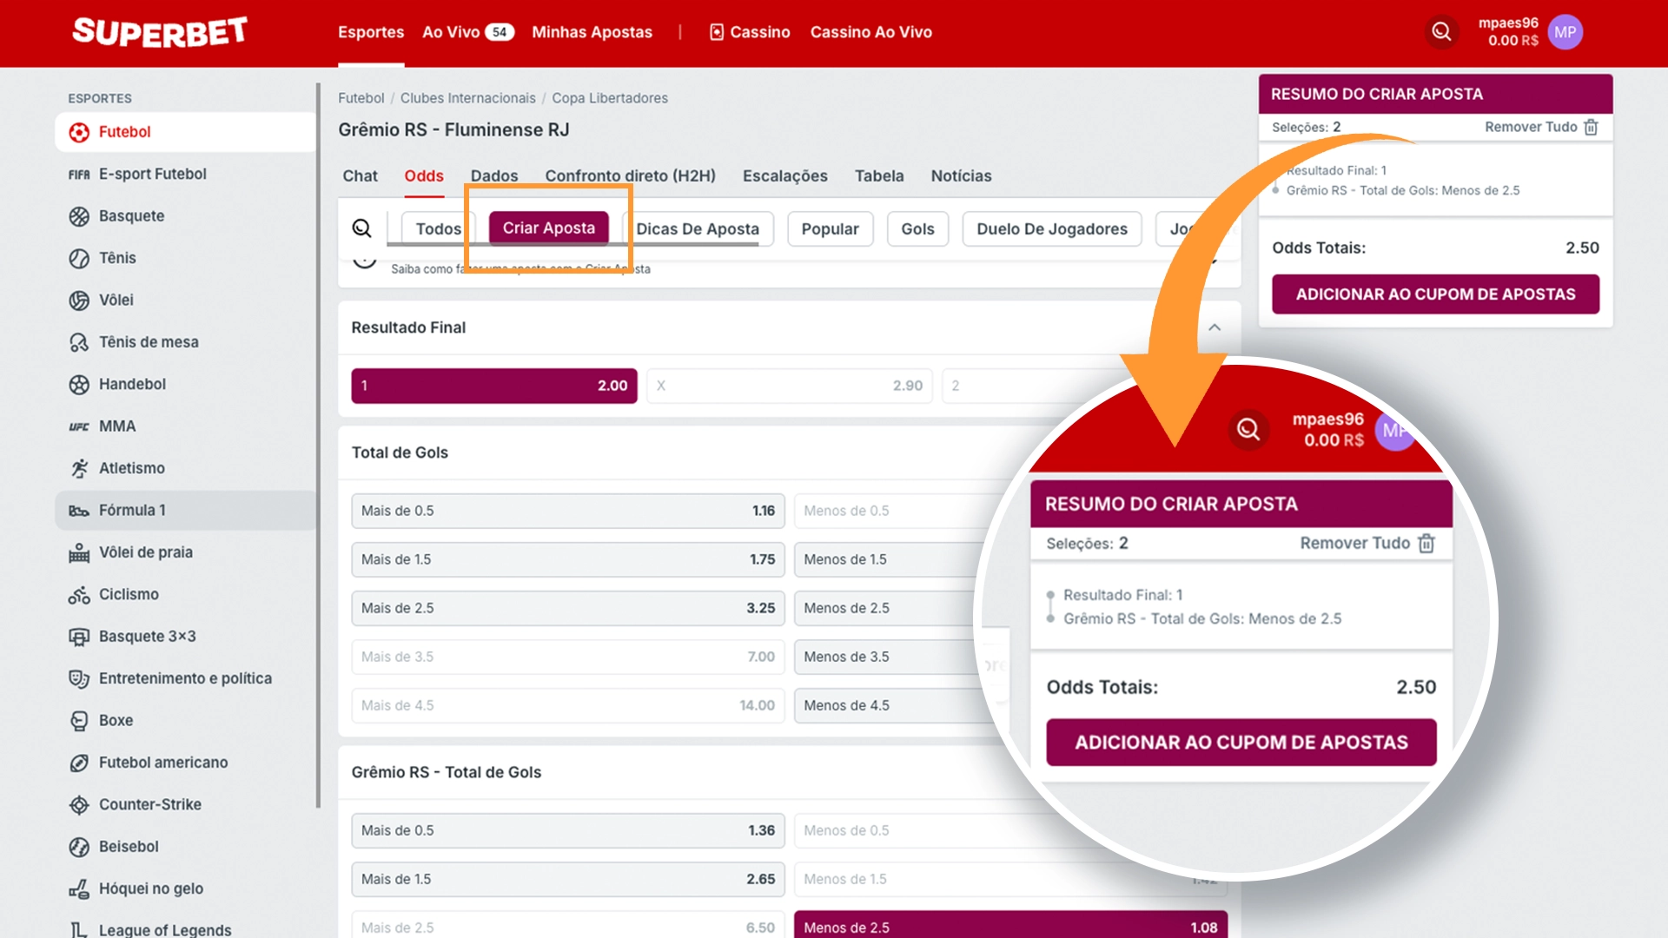Click the Odds Totais 2.50 value
Image resolution: width=1668 pixels, height=938 pixels.
tap(1582, 248)
